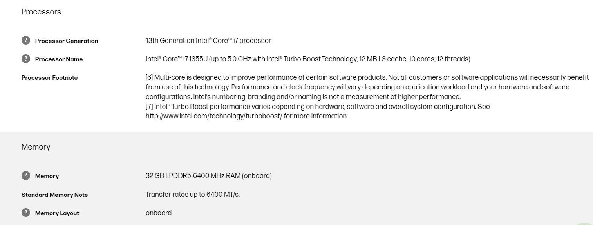
Task: Click the 32 GB LPDDR5-6400 MHz RAM value
Action: [209, 176]
